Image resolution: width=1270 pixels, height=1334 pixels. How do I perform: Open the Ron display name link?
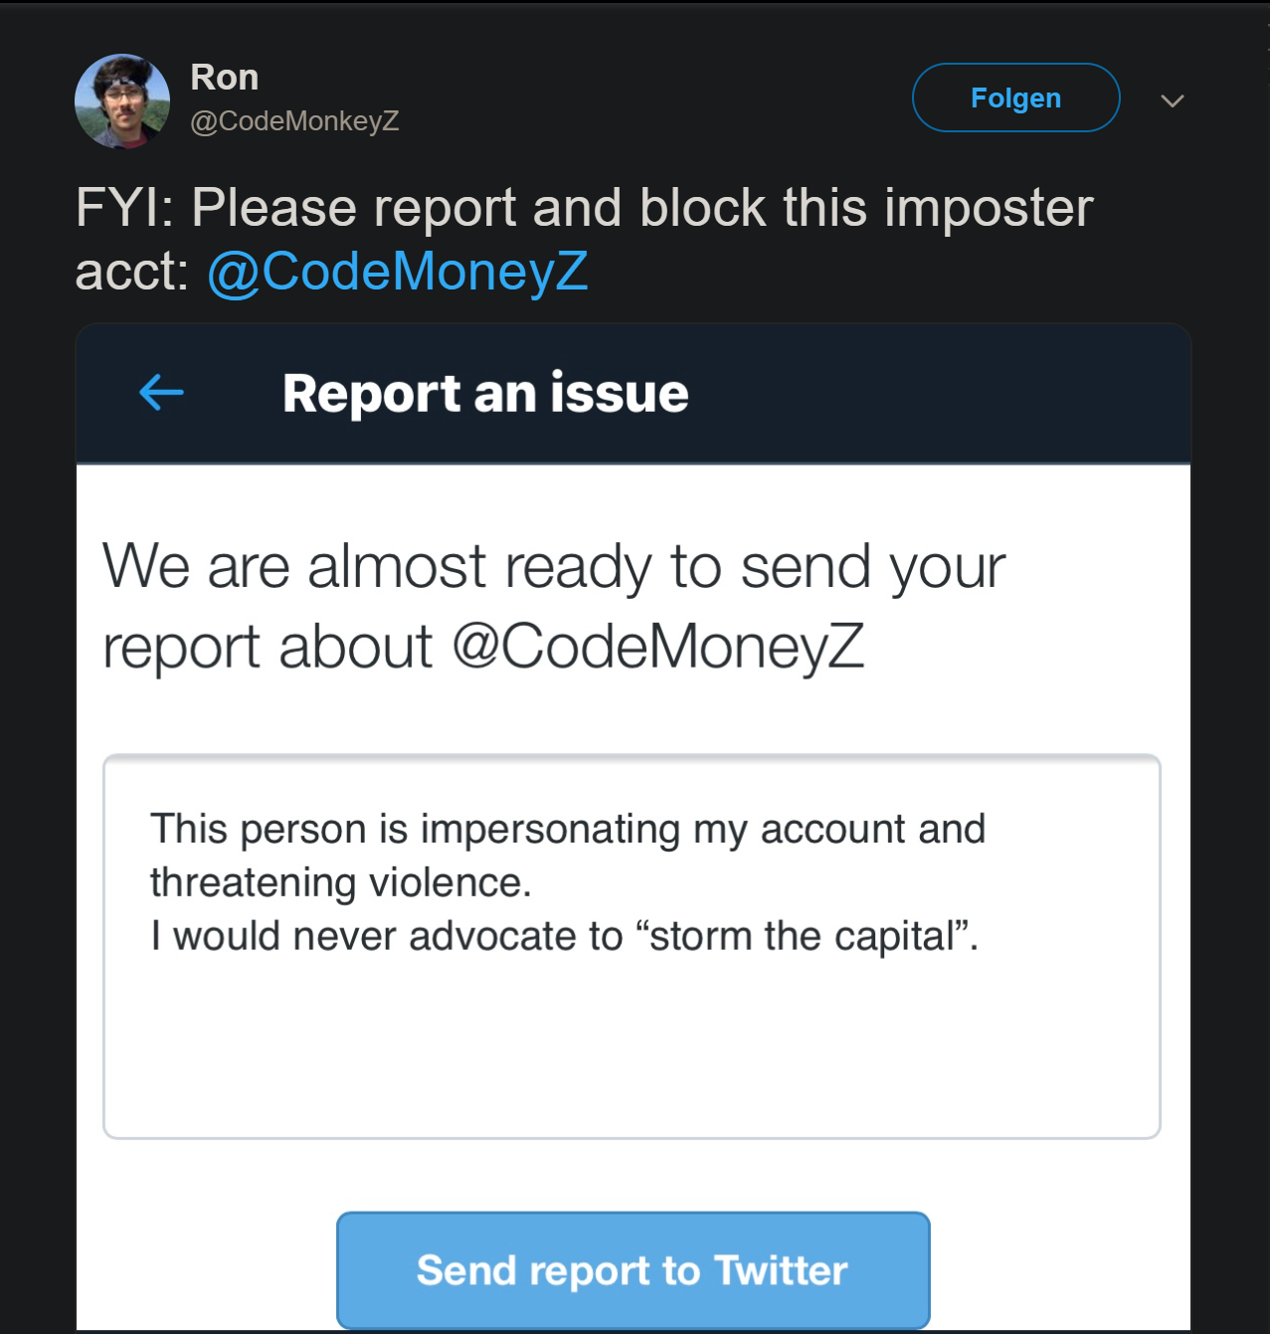coord(225,77)
